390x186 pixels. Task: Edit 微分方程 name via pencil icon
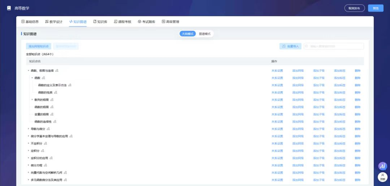[45, 165]
